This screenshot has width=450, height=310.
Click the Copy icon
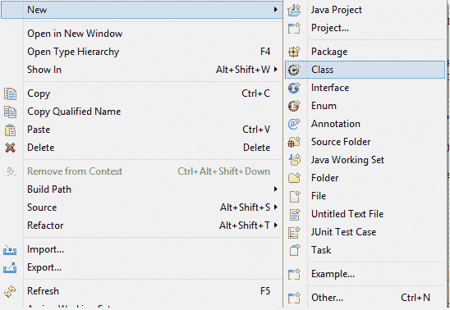click(x=11, y=94)
